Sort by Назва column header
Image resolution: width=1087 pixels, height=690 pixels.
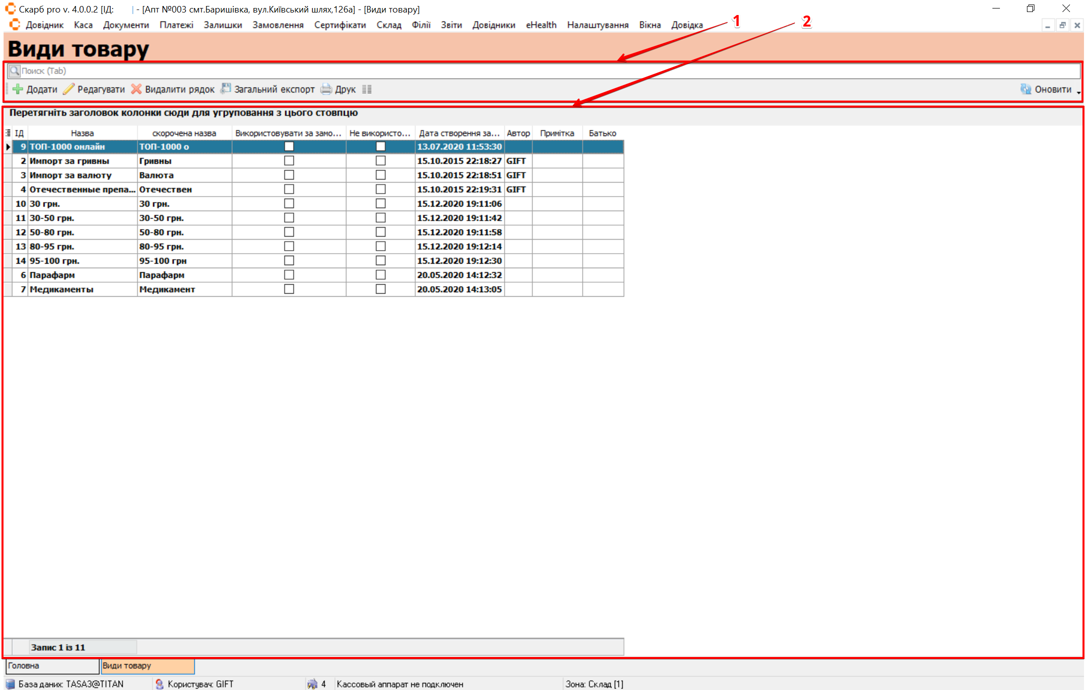[x=82, y=133]
